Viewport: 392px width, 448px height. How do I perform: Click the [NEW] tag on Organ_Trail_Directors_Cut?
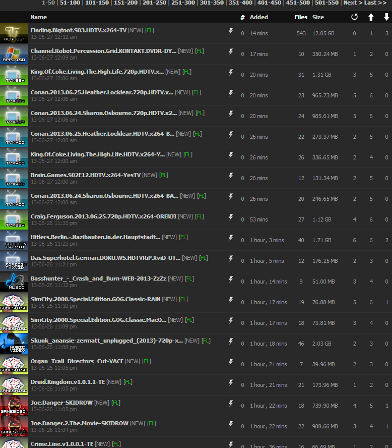click(x=133, y=361)
